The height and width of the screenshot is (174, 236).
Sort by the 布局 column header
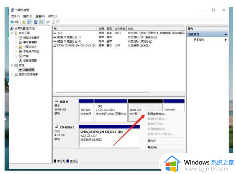click(x=101, y=29)
